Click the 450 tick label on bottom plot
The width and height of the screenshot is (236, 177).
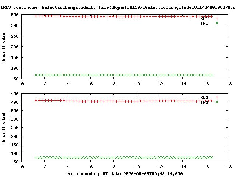(x=15, y=94)
